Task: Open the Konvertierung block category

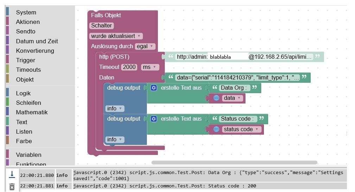Action: pyautogui.click(x=35, y=51)
